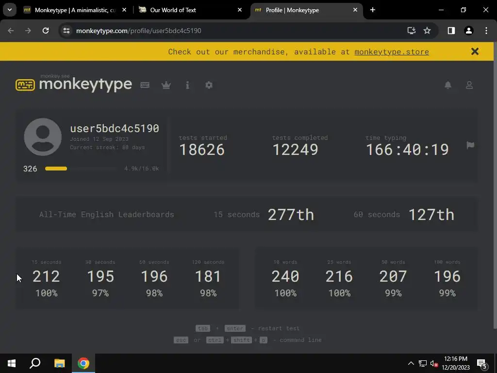The width and height of the screenshot is (497, 373).
Task: Open the monkeytype.store link
Action: [x=392, y=51]
